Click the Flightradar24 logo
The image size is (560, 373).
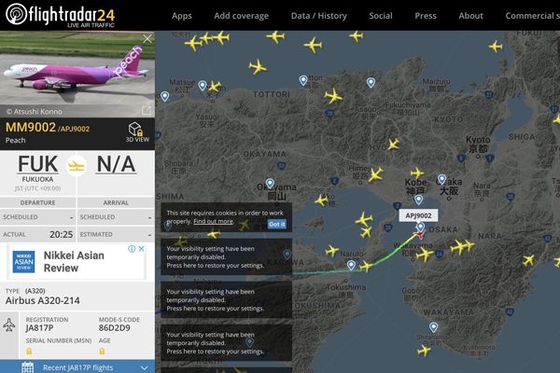tap(60, 15)
